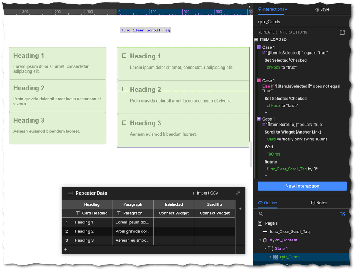The width and height of the screenshot is (356, 270).
Task: Collapse the Repeater Data panel
Action: pos(237,193)
